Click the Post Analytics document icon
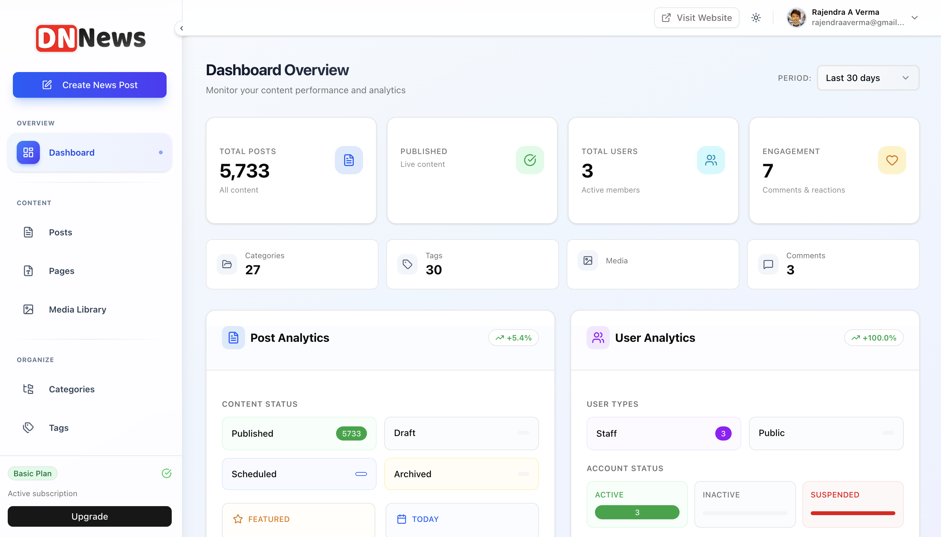This screenshot has width=941, height=537. click(233, 337)
